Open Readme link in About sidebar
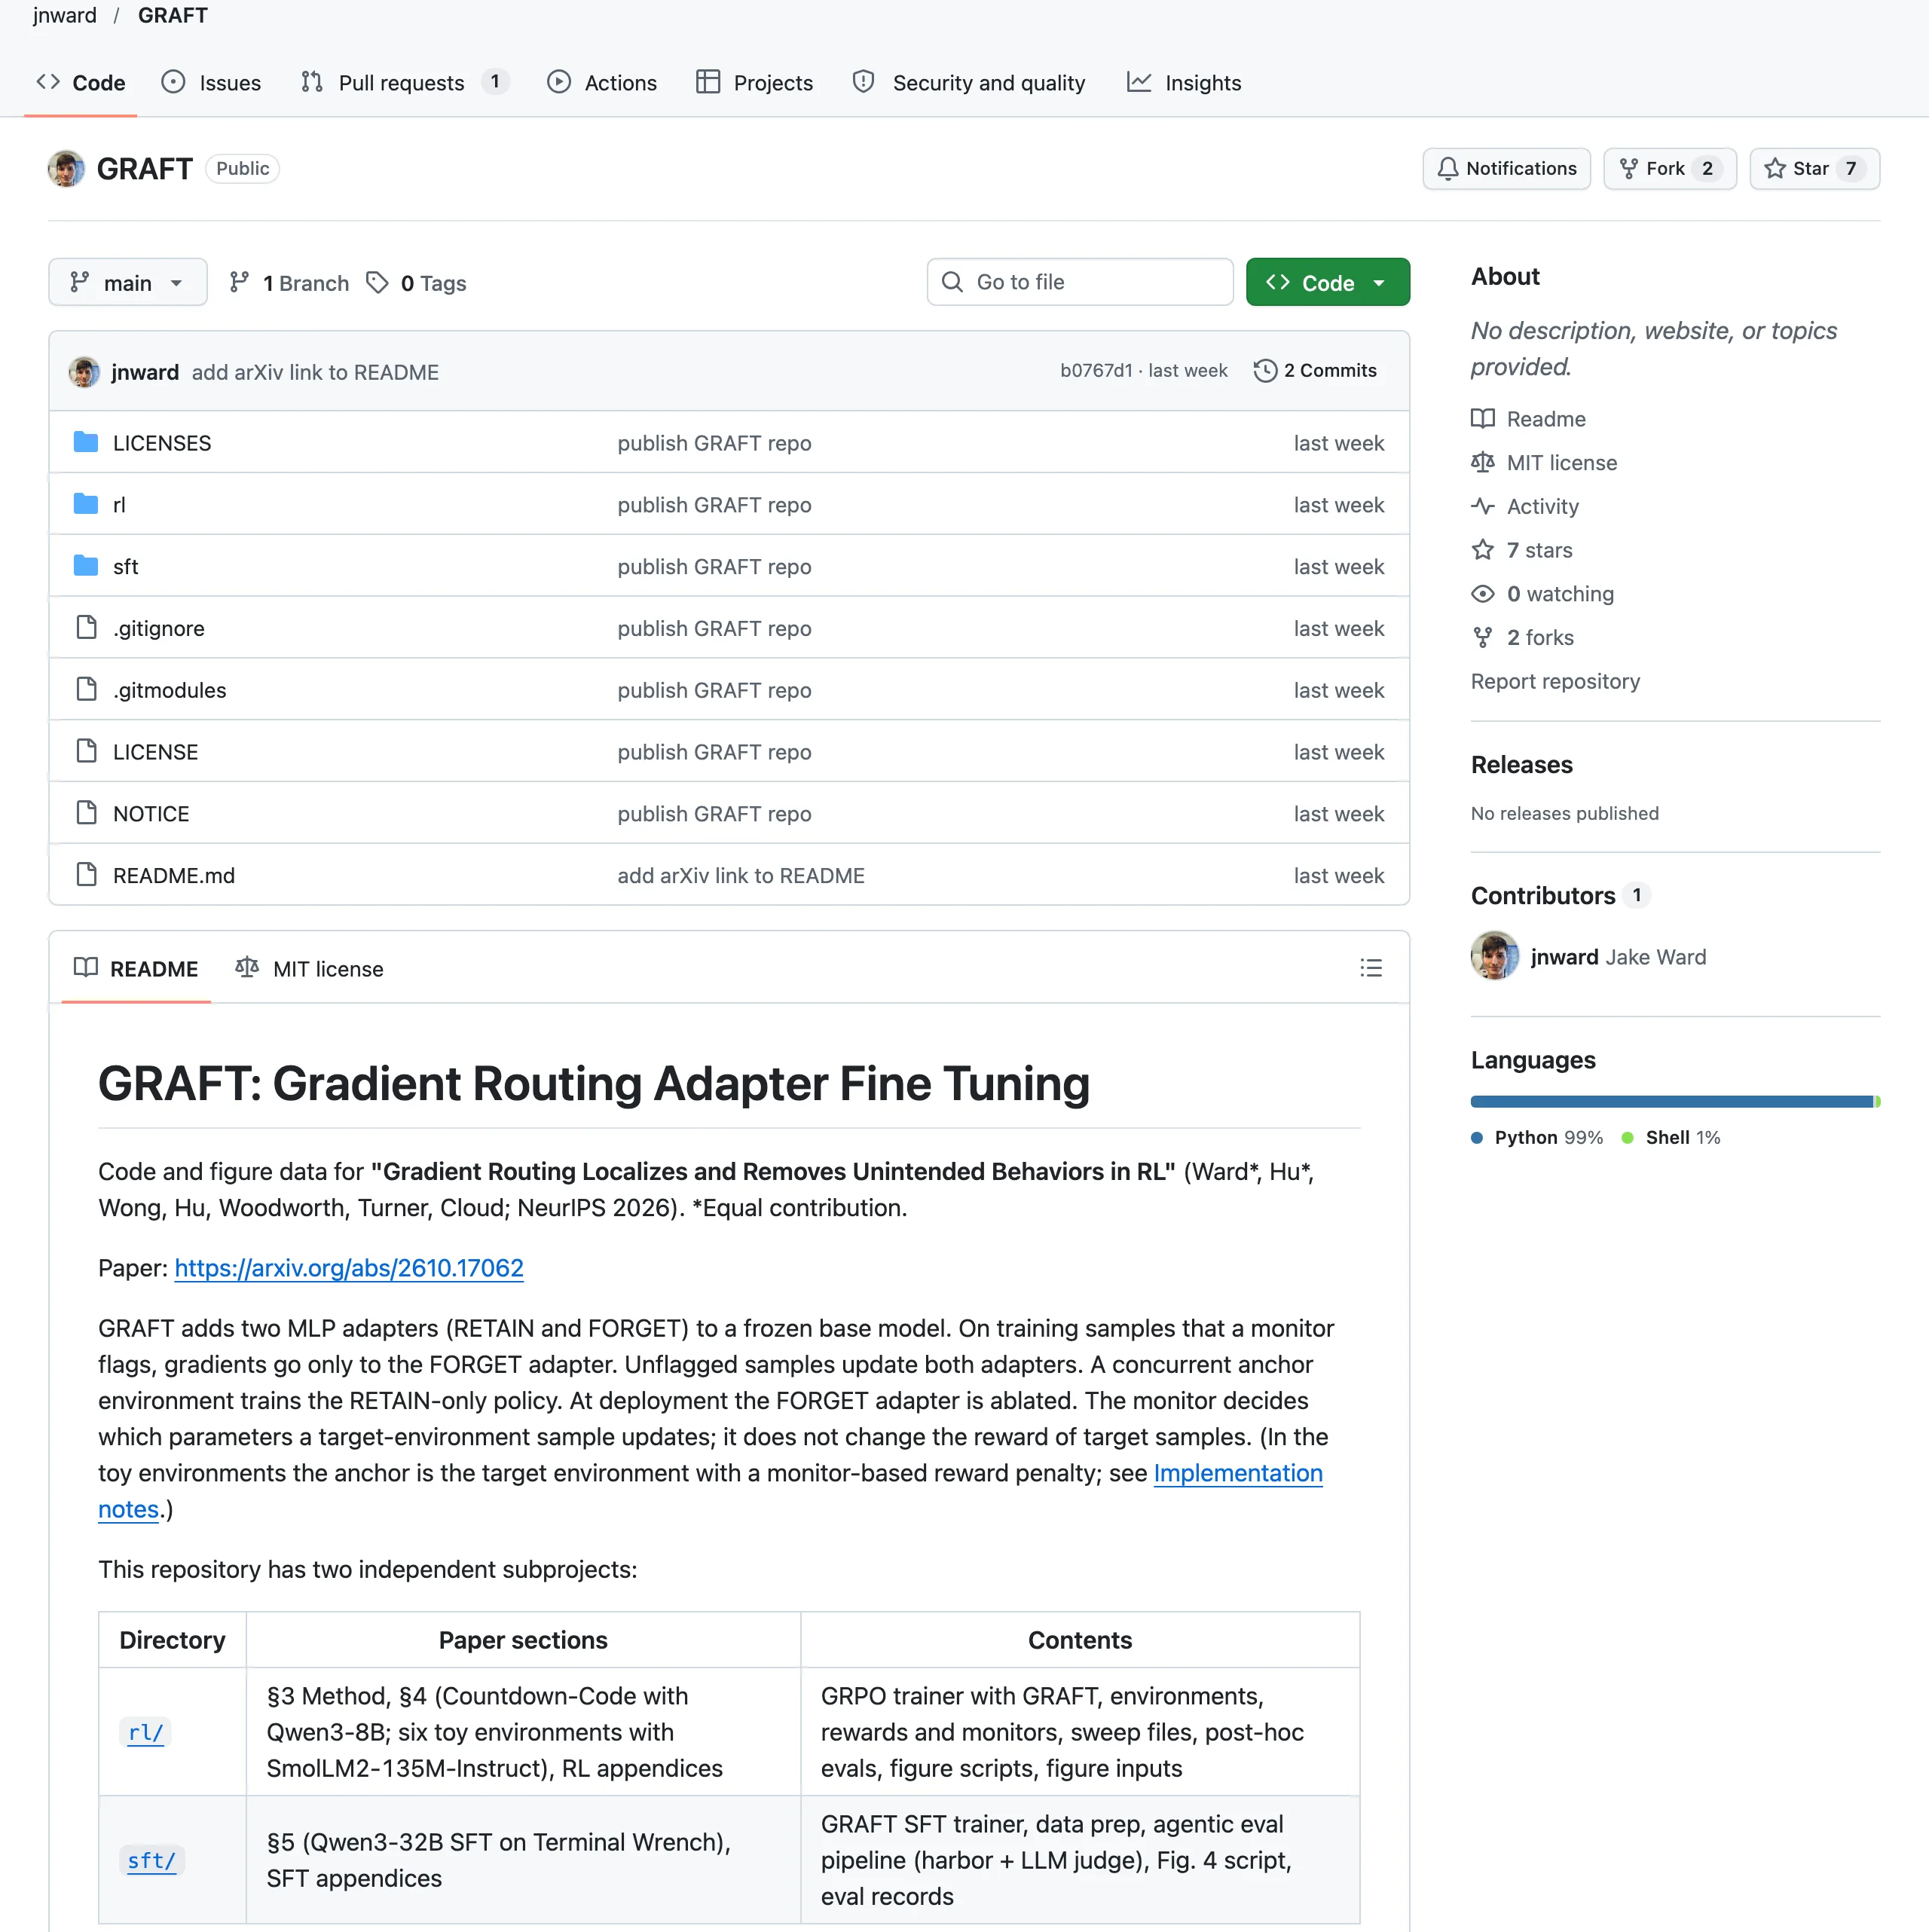This screenshot has height=1932, width=1929. click(x=1529, y=419)
